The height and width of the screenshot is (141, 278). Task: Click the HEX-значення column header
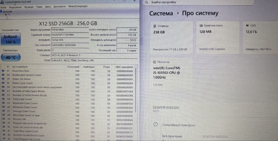click(x=124, y=67)
